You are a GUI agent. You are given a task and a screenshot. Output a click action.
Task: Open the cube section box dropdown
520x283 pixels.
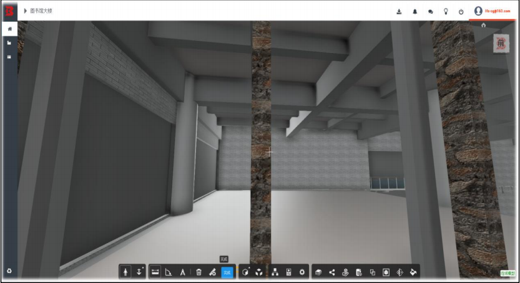[x=245, y=272]
